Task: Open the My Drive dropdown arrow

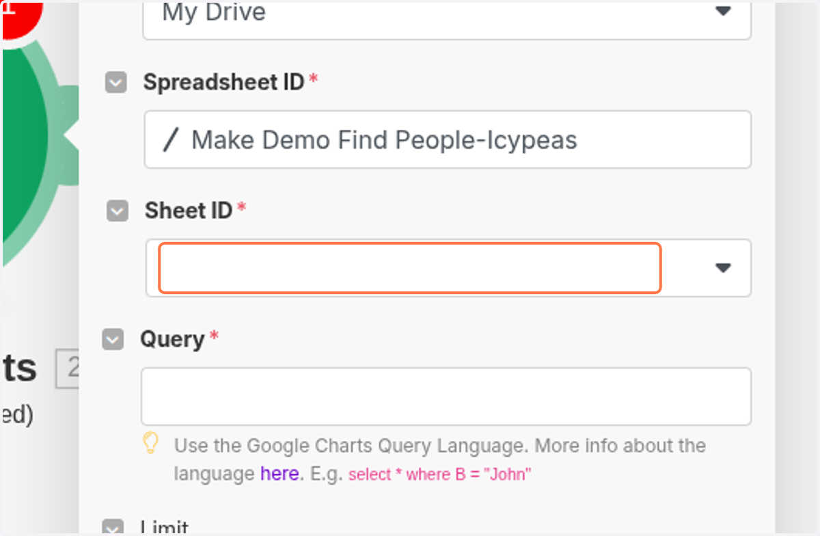Action: pyautogui.click(x=723, y=12)
